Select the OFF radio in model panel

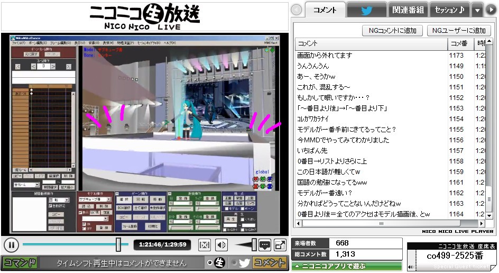click(x=84, y=229)
